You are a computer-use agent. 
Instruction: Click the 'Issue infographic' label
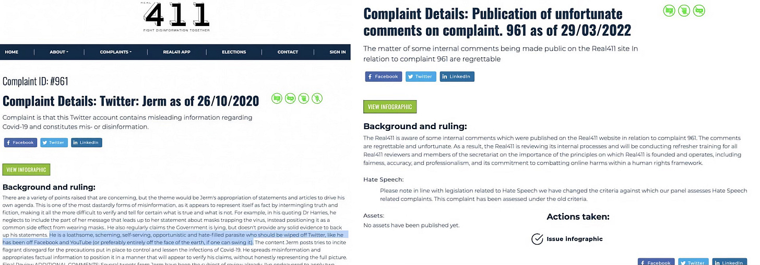point(575,239)
